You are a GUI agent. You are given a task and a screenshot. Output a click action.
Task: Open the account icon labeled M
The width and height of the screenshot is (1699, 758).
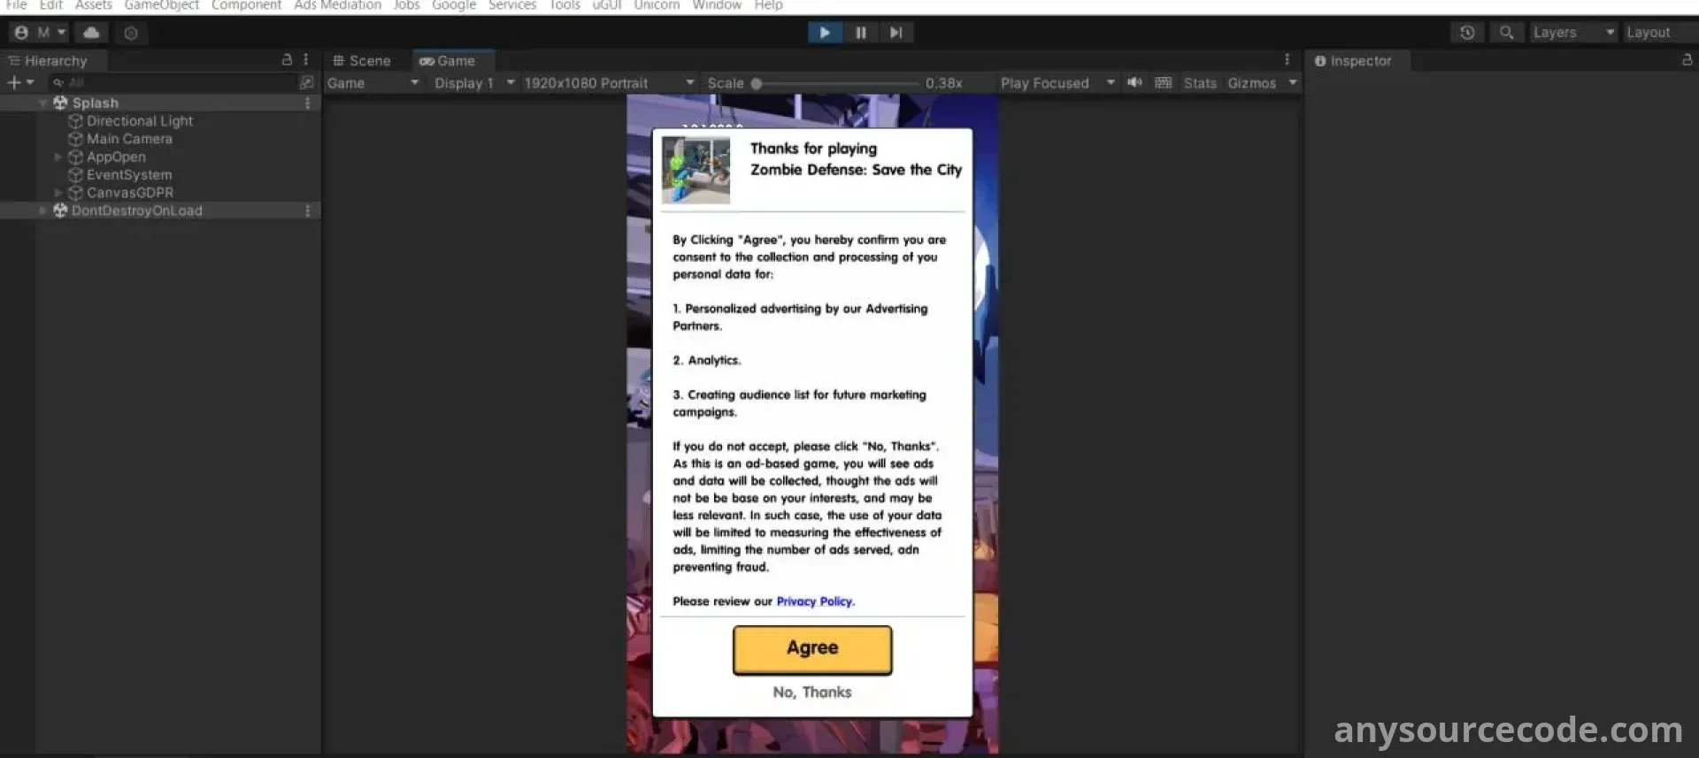39,33
